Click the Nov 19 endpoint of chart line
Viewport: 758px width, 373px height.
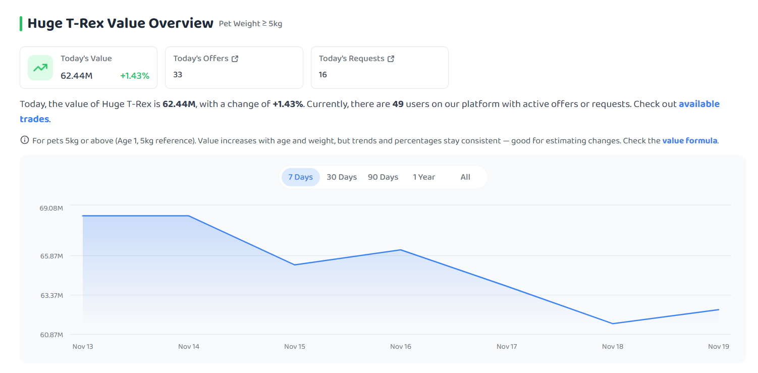click(x=719, y=309)
